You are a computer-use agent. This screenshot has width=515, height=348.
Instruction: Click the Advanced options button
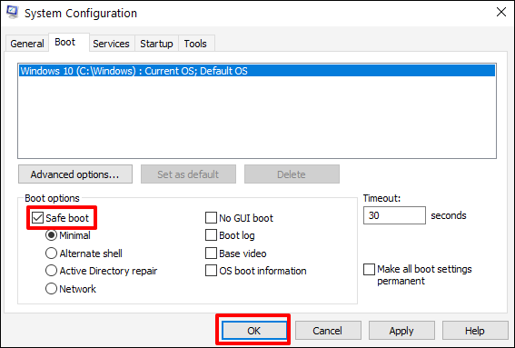tap(75, 174)
